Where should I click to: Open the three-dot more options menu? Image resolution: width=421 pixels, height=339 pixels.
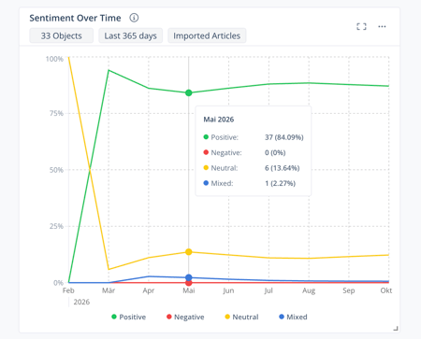pyautogui.click(x=382, y=26)
